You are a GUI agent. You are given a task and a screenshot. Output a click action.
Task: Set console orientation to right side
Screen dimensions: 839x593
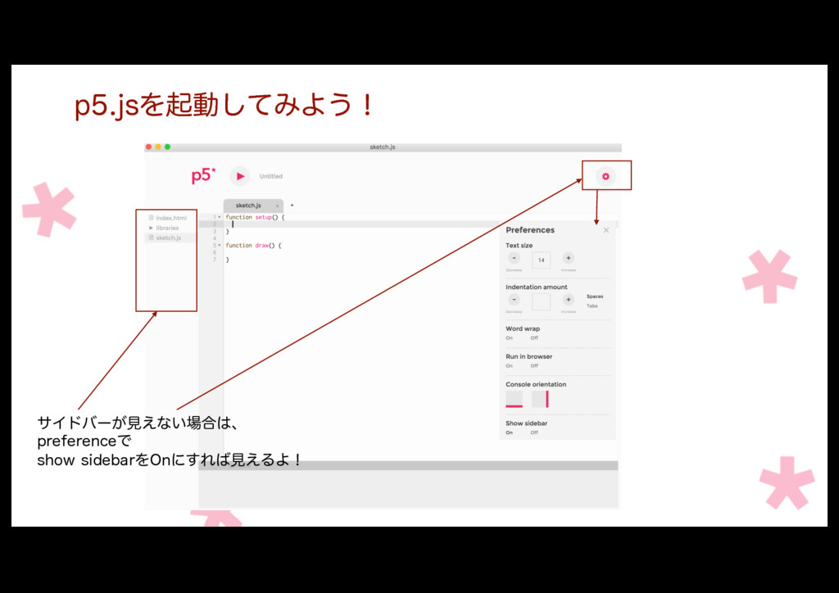pyautogui.click(x=540, y=399)
